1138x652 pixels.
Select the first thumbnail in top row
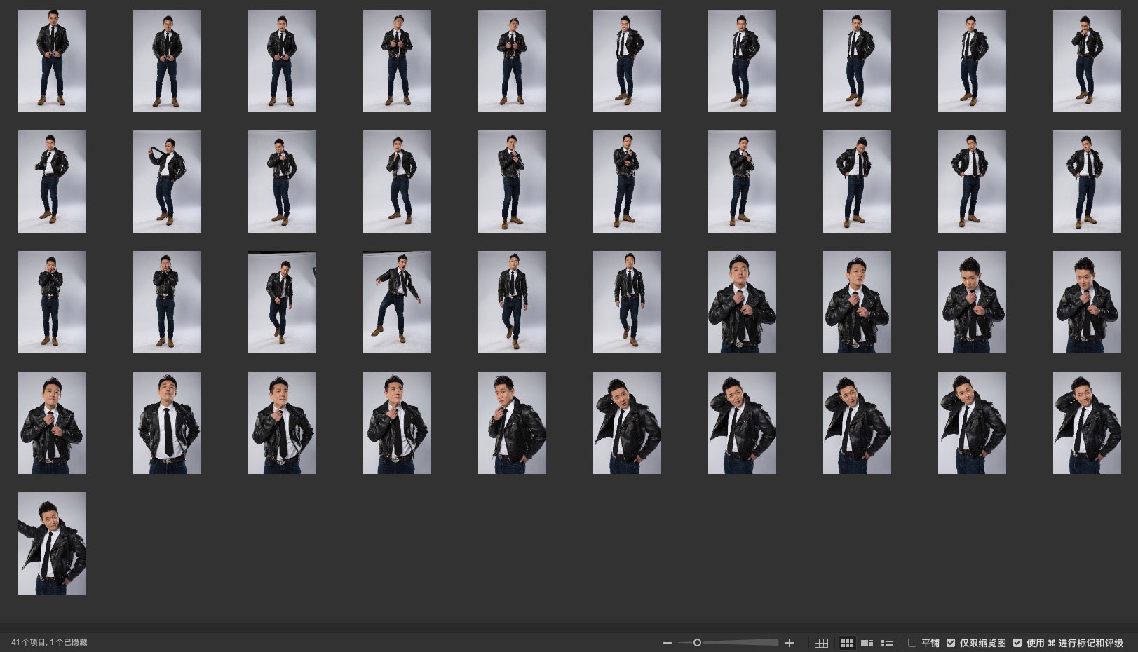(52, 61)
